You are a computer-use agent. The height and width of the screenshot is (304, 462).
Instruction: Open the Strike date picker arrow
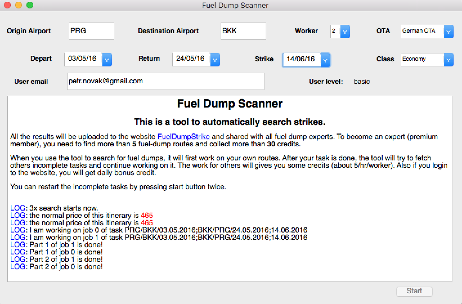click(x=325, y=60)
